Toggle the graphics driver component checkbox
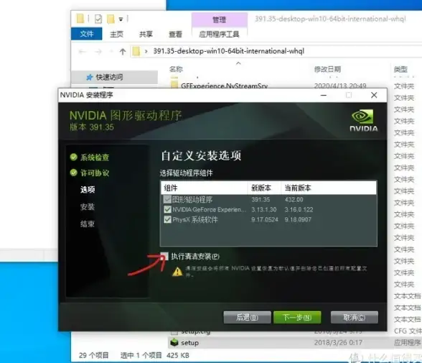The image size is (422, 363). pos(167,200)
